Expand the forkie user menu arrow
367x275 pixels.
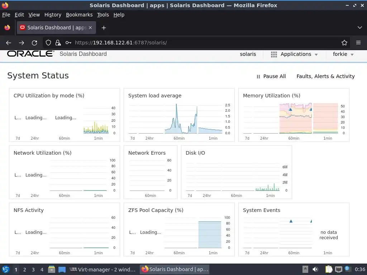(x=352, y=54)
